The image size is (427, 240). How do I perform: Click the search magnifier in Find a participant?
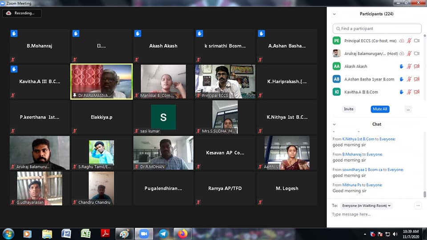tap(338, 28)
